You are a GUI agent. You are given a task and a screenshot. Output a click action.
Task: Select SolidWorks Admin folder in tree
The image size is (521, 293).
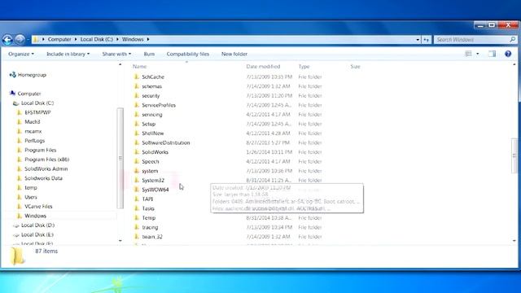coord(46,168)
